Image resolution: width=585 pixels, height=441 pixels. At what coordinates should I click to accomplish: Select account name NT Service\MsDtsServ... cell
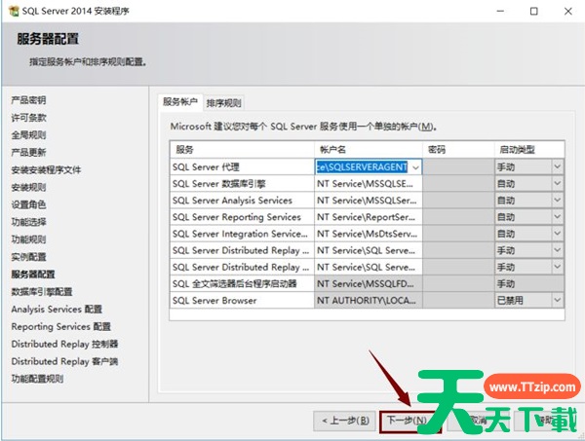[x=369, y=234]
